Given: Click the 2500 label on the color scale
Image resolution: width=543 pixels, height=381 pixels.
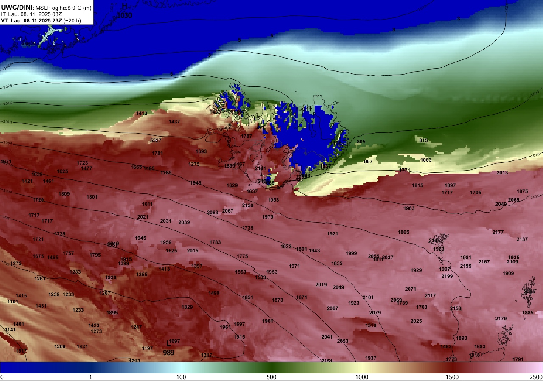Looking at the screenshot, I should point(537,377).
